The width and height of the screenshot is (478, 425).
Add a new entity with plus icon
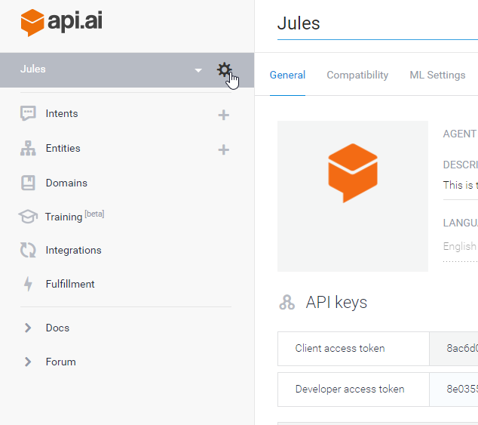(x=223, y=150)
